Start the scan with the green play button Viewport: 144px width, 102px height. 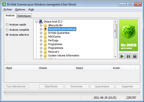pyautogui.click(x=122, y=56)
